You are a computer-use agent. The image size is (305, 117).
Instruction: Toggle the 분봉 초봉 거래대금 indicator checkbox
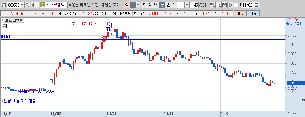coord(2,101)
